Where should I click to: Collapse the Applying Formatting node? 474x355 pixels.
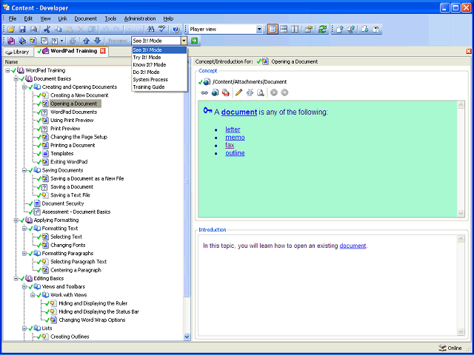16,220
